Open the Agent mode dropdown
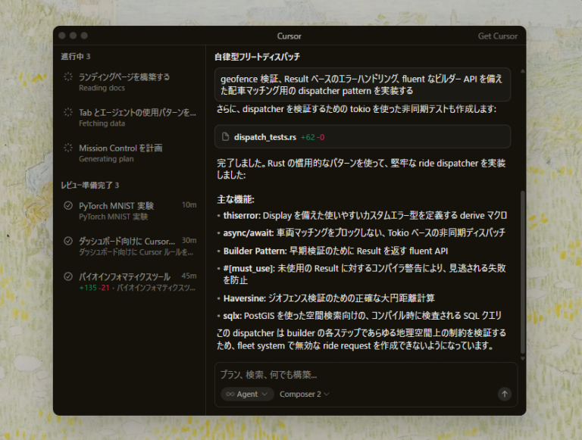Image resolution: width=582 pixels, height=440 pixels. 247,394
